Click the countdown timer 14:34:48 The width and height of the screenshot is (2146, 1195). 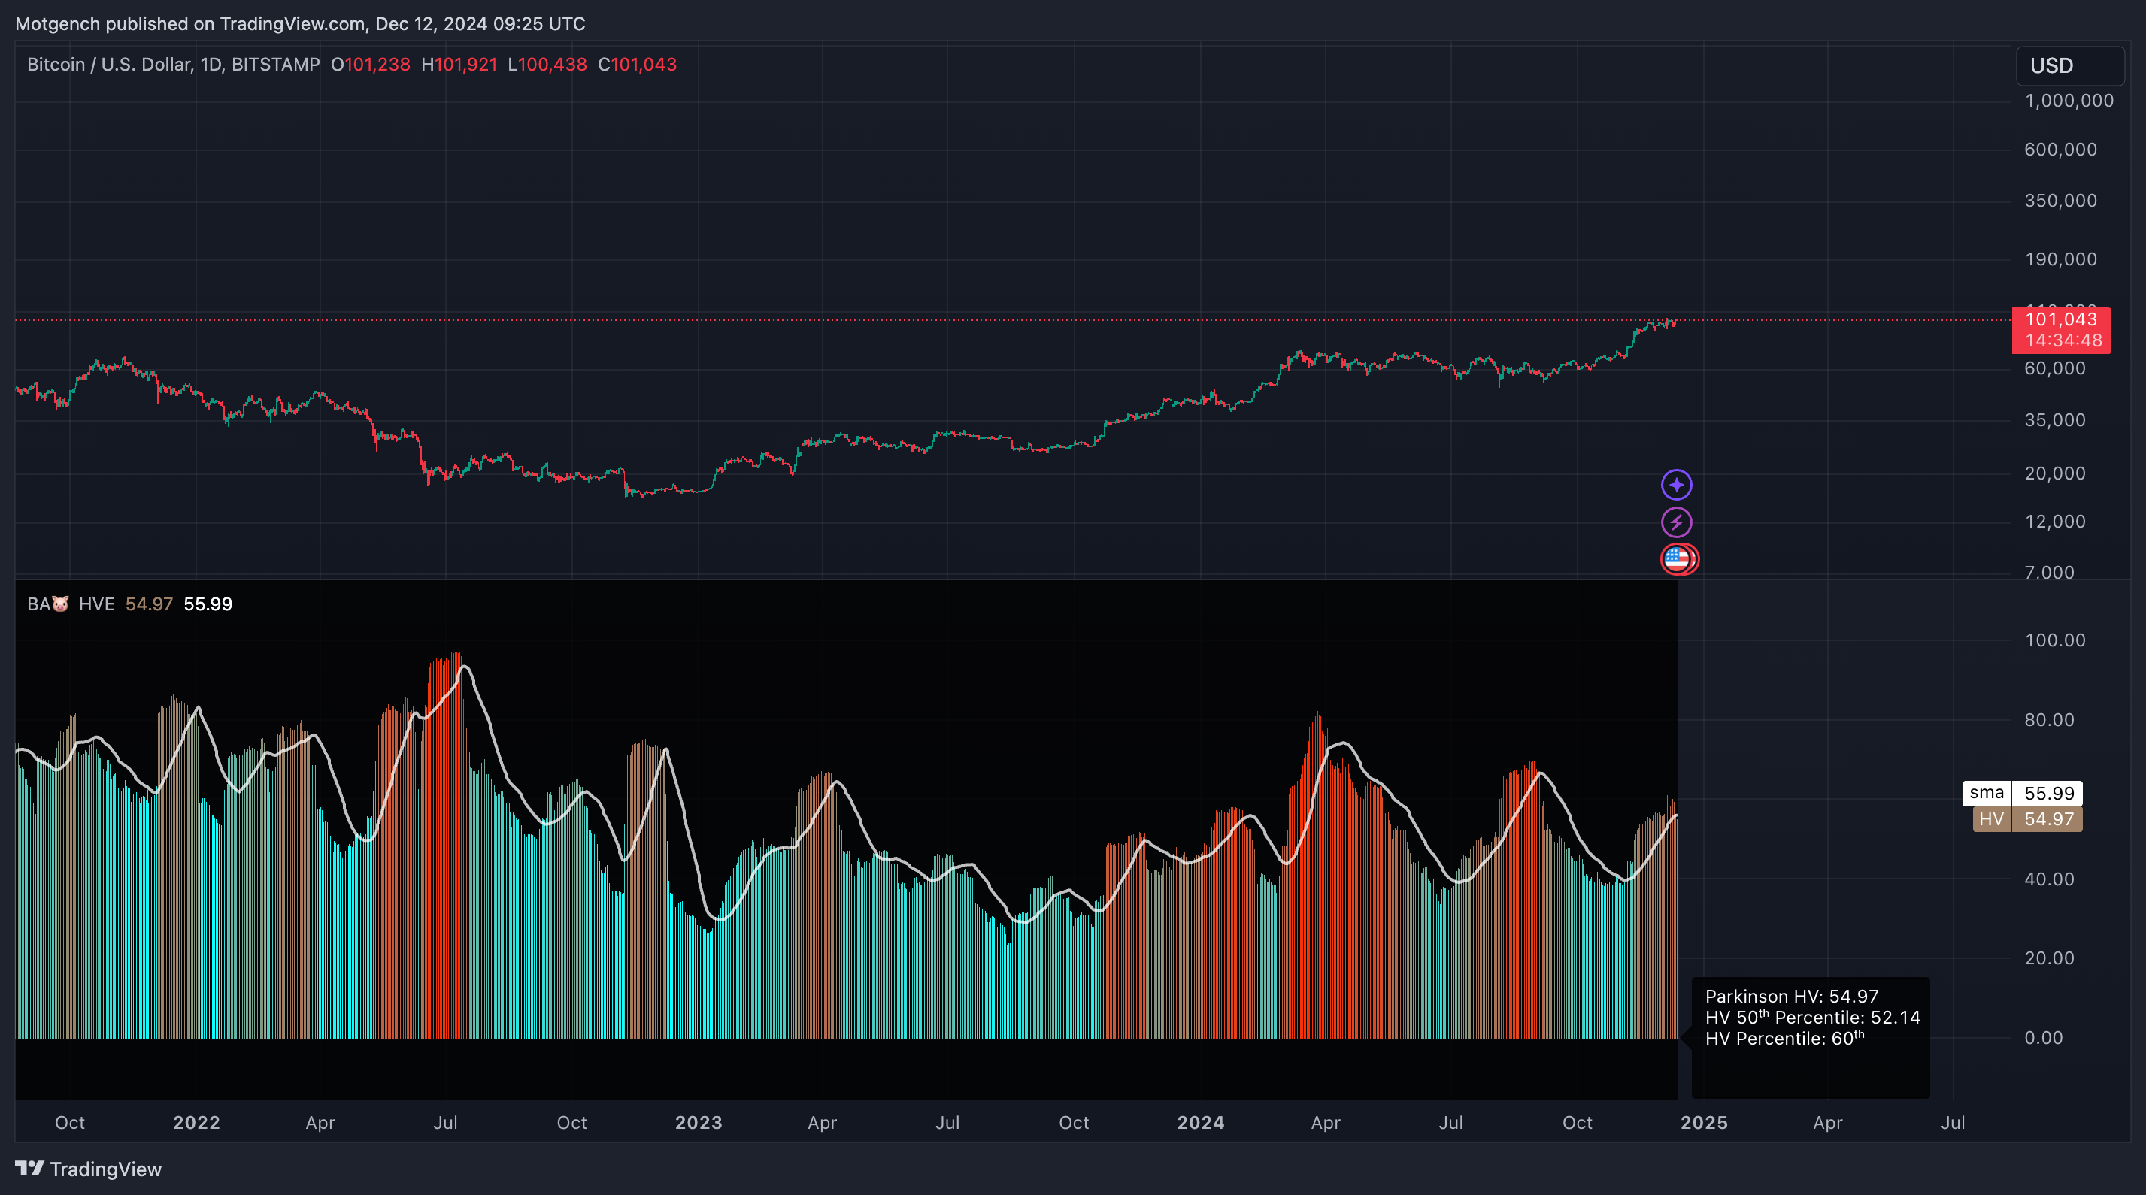click(2063, 340)
